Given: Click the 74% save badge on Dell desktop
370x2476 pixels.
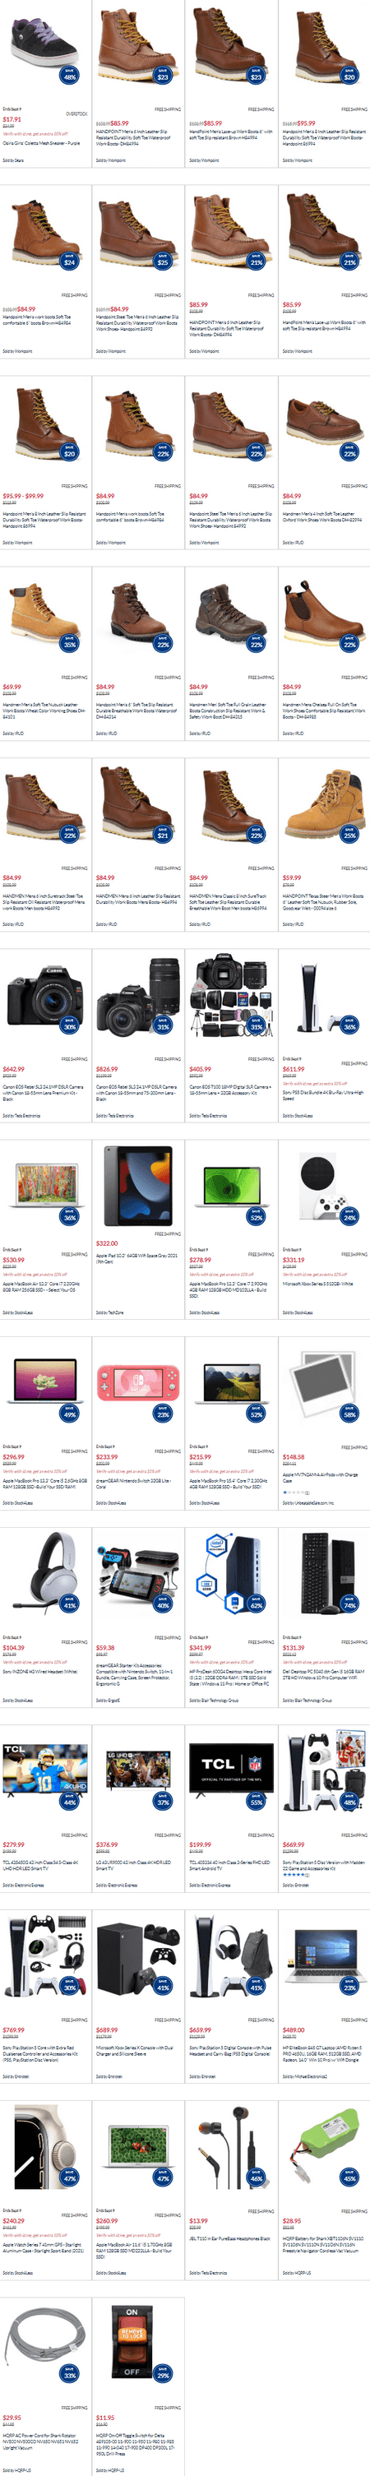Looking at the screenshot, I should click(x=349, y=1604).
